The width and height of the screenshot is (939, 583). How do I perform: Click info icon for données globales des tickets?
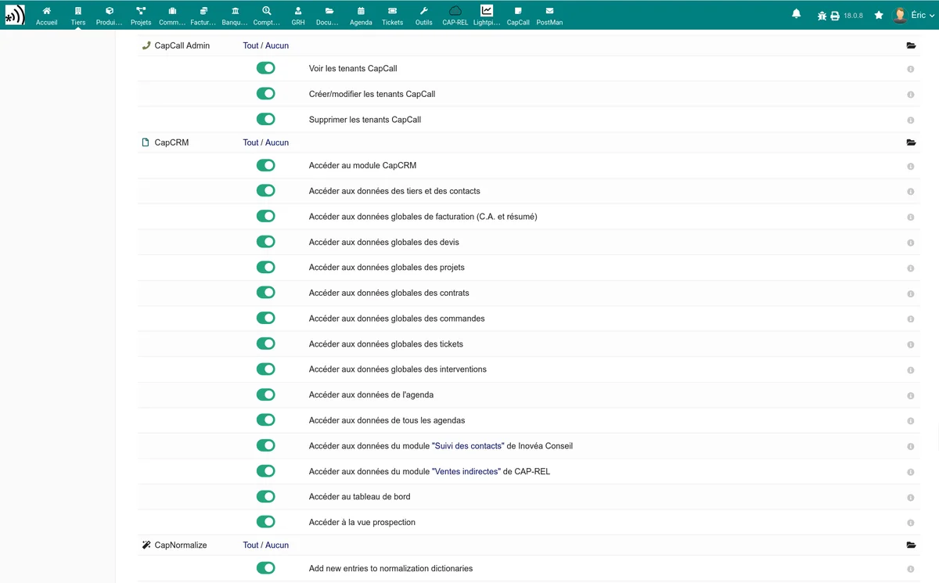pyautogui.click(x=911, y=344)
